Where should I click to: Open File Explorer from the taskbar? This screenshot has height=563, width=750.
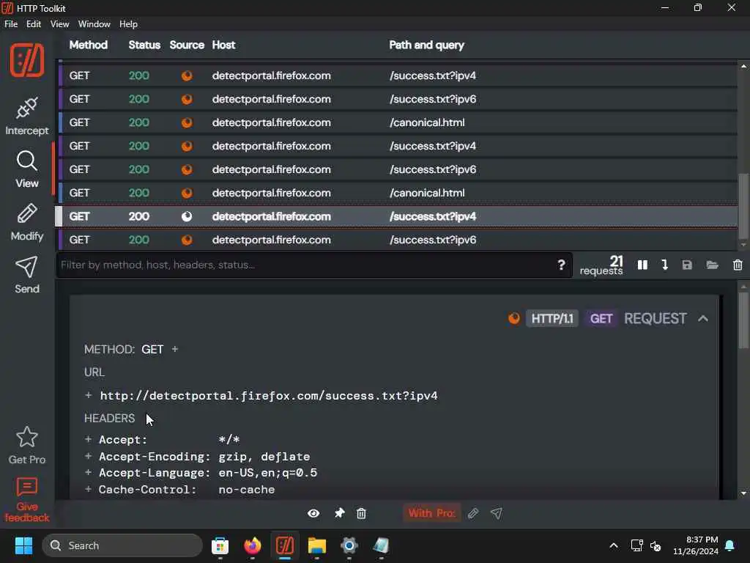(x=316, y=545)
